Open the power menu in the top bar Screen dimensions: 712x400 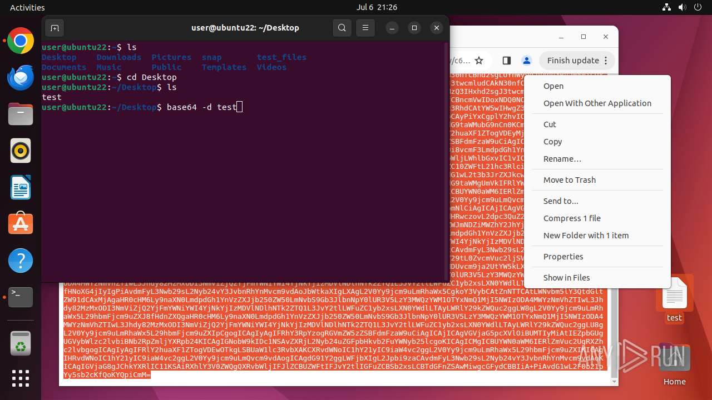(x=698, y=7)
